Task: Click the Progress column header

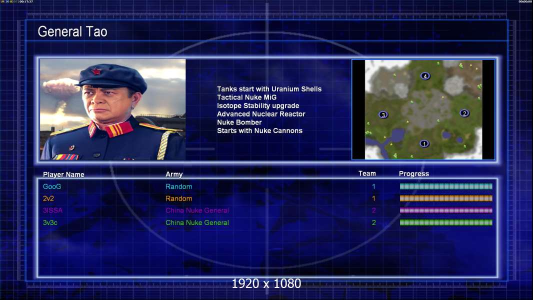Action: tap(414, 173)
